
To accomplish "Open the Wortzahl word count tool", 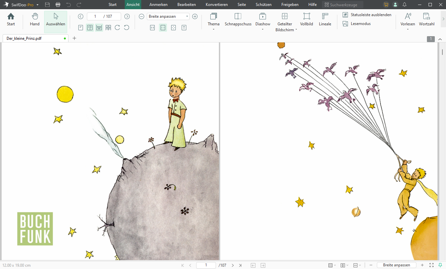I will coord(427,19).
